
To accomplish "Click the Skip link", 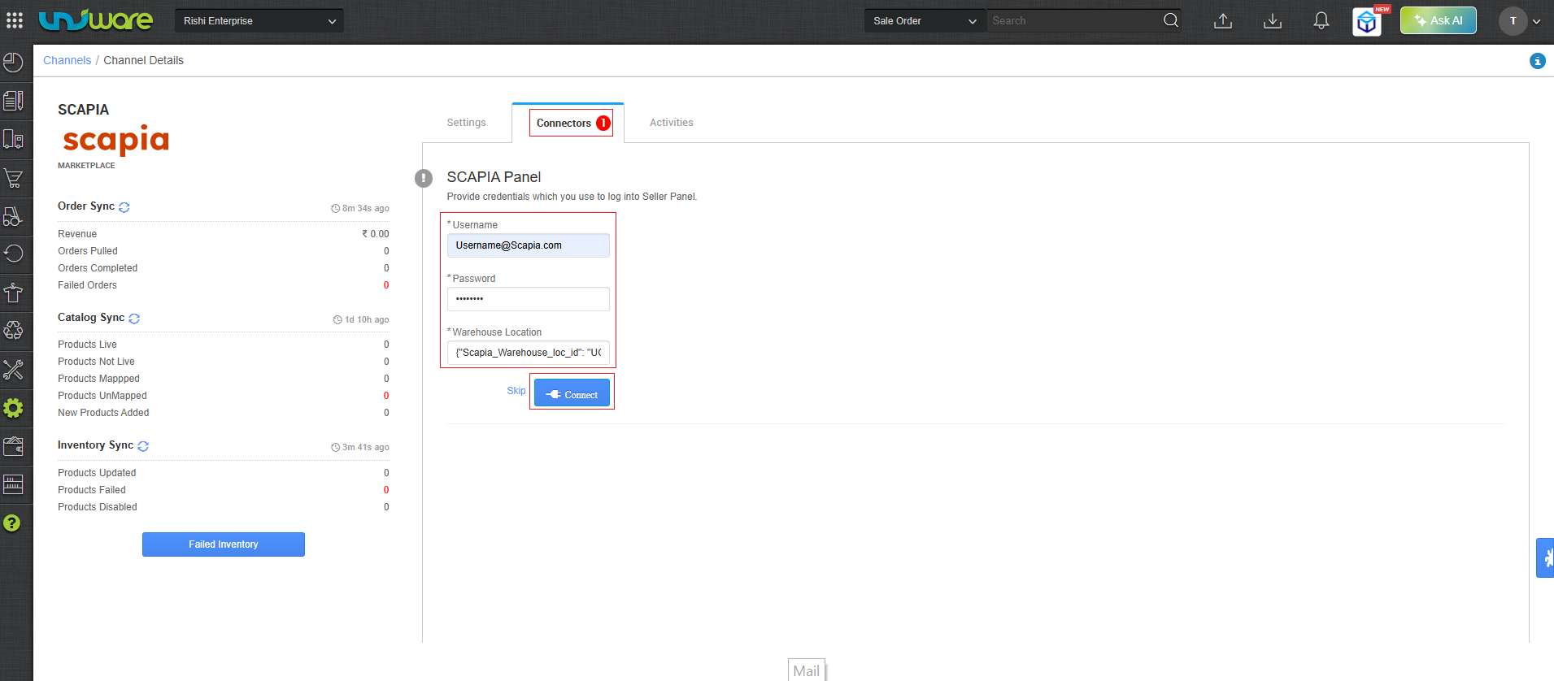I will pyautogui.click(x=516, y=391).
